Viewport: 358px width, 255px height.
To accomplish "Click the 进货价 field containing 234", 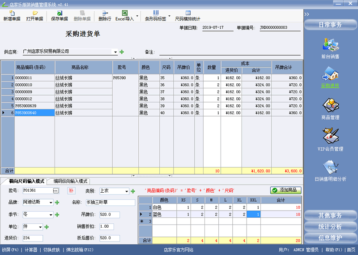I will pyautogui.click(x=33, y=238).
